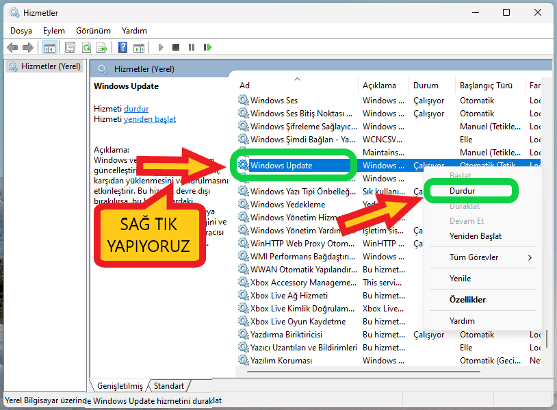557x410 pixels.
Task: Switch to the Standart tab
Action: [169, 386]
